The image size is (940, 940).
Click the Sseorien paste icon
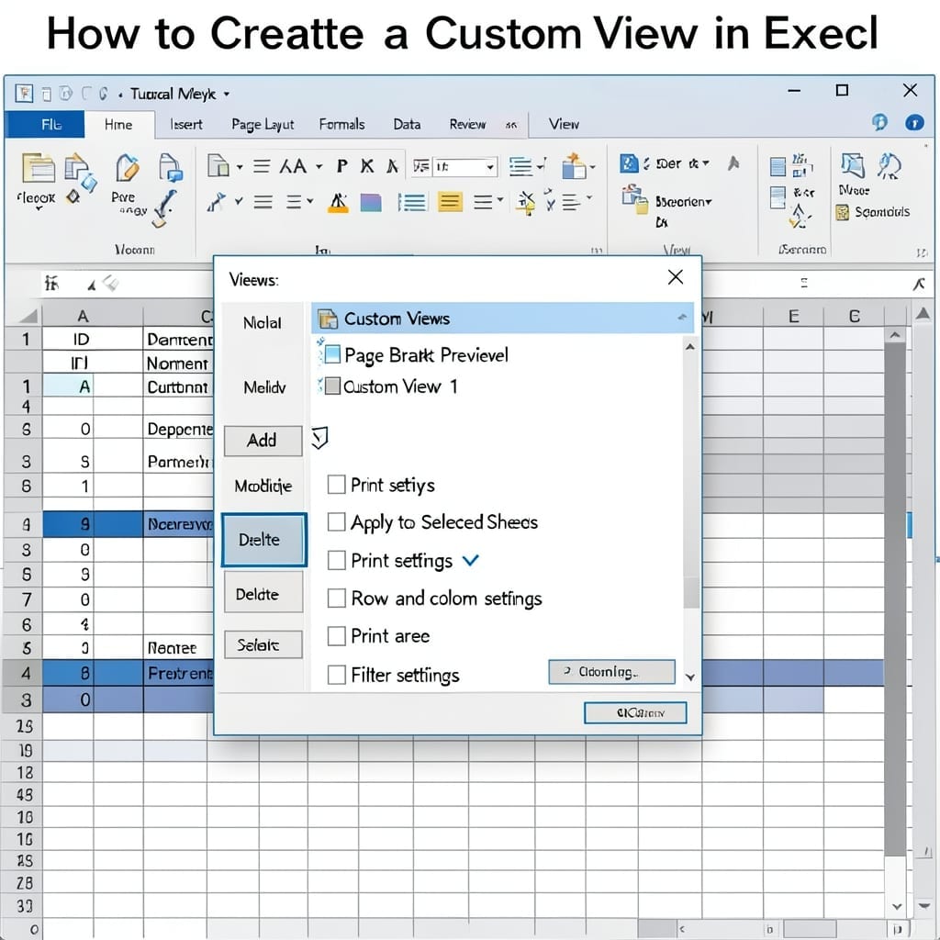point(635,199)
